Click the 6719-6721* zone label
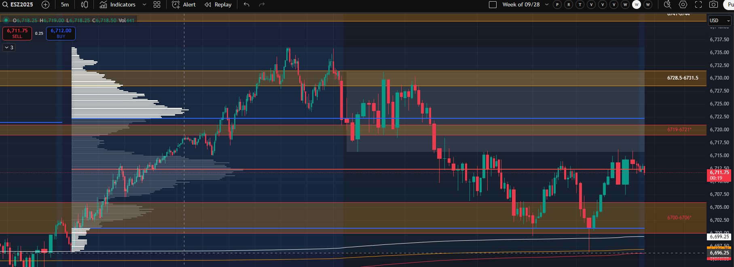The image size is (734, 267). tap(679, 130)
